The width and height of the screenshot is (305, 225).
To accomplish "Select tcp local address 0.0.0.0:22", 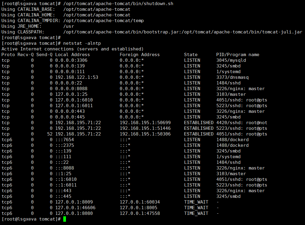I will pyautogui.click(x=68, y=83).
